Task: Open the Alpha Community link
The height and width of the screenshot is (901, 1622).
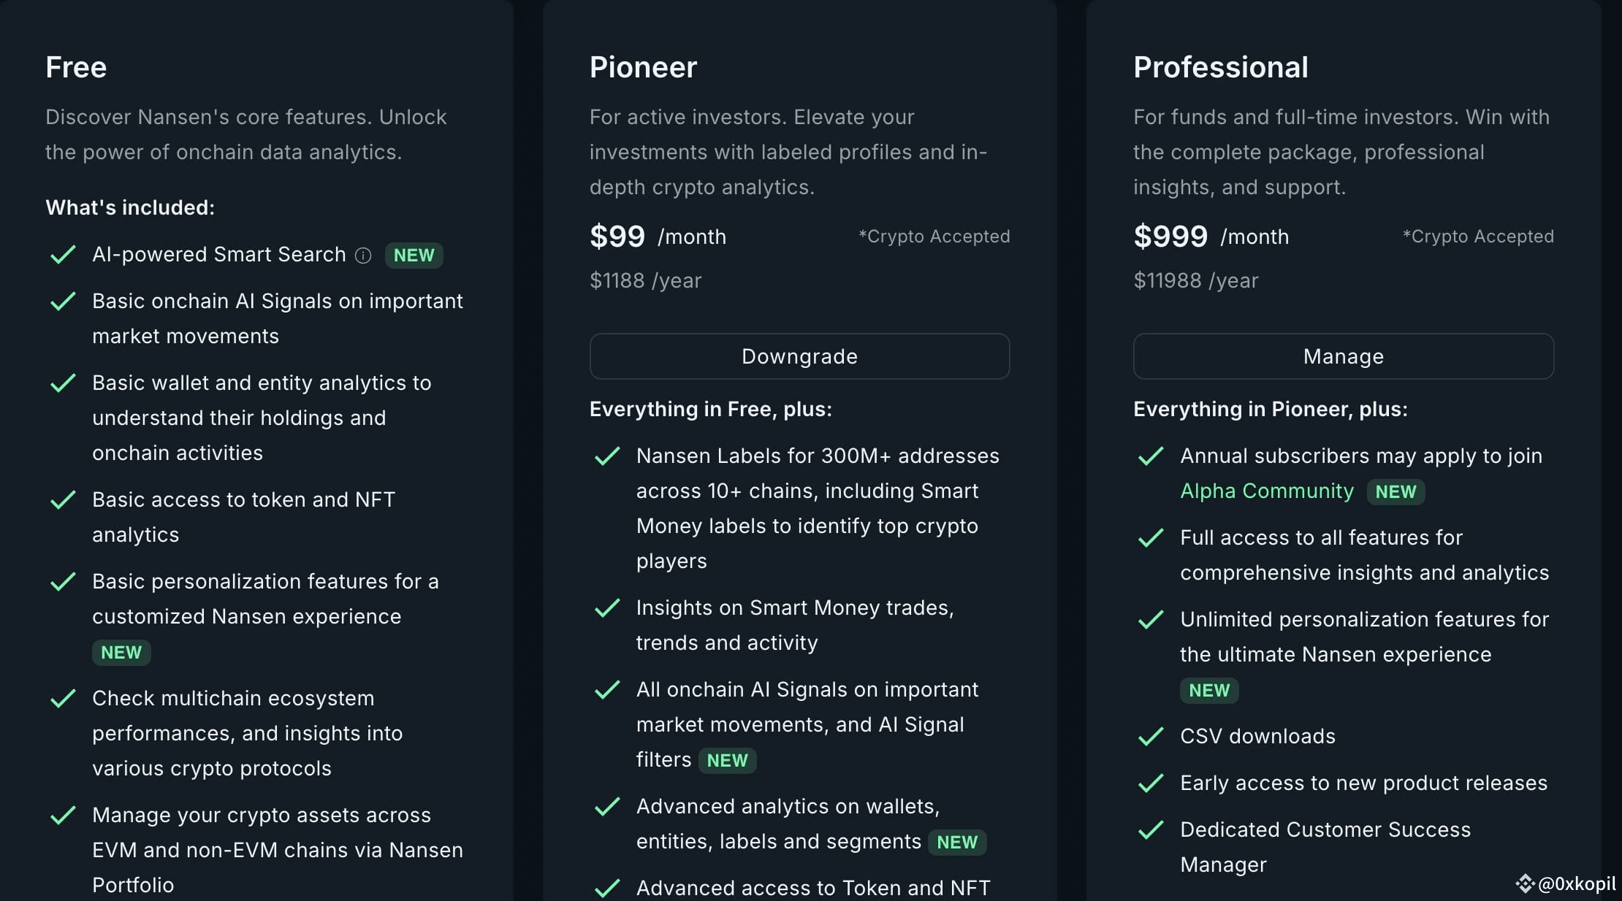Action: [1266, 491]
